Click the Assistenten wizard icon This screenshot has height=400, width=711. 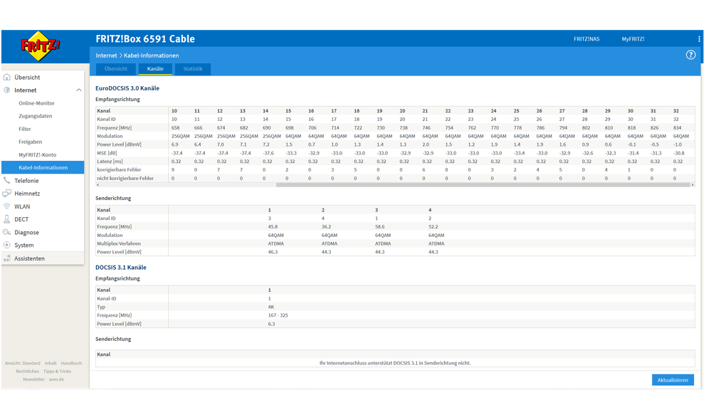7,258
